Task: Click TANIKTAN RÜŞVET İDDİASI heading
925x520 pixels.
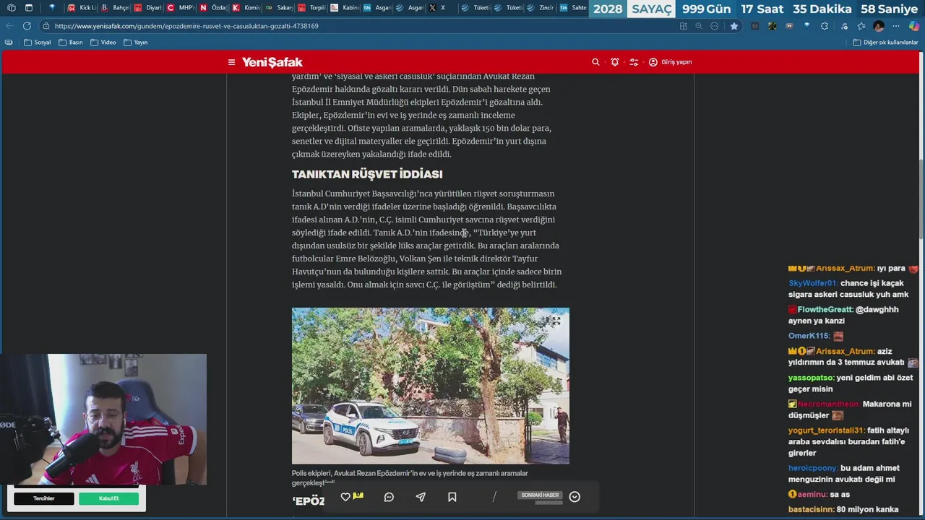Action: pos(367,174)
